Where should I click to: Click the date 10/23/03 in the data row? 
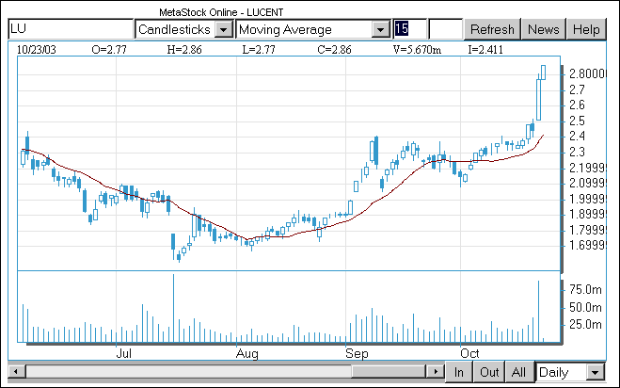pos(37,50)
